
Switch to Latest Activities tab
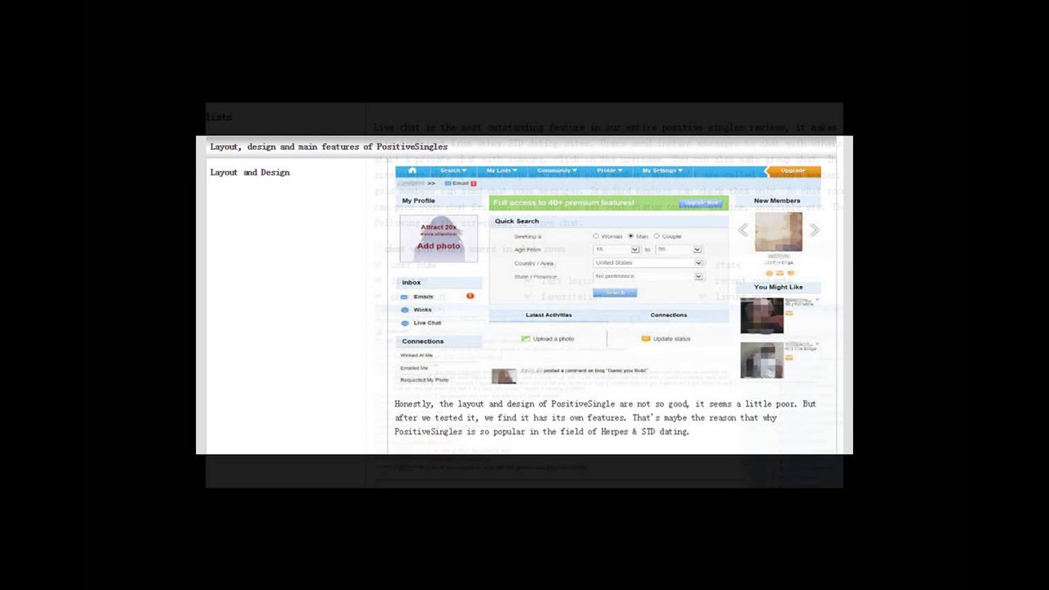[548, 315]
